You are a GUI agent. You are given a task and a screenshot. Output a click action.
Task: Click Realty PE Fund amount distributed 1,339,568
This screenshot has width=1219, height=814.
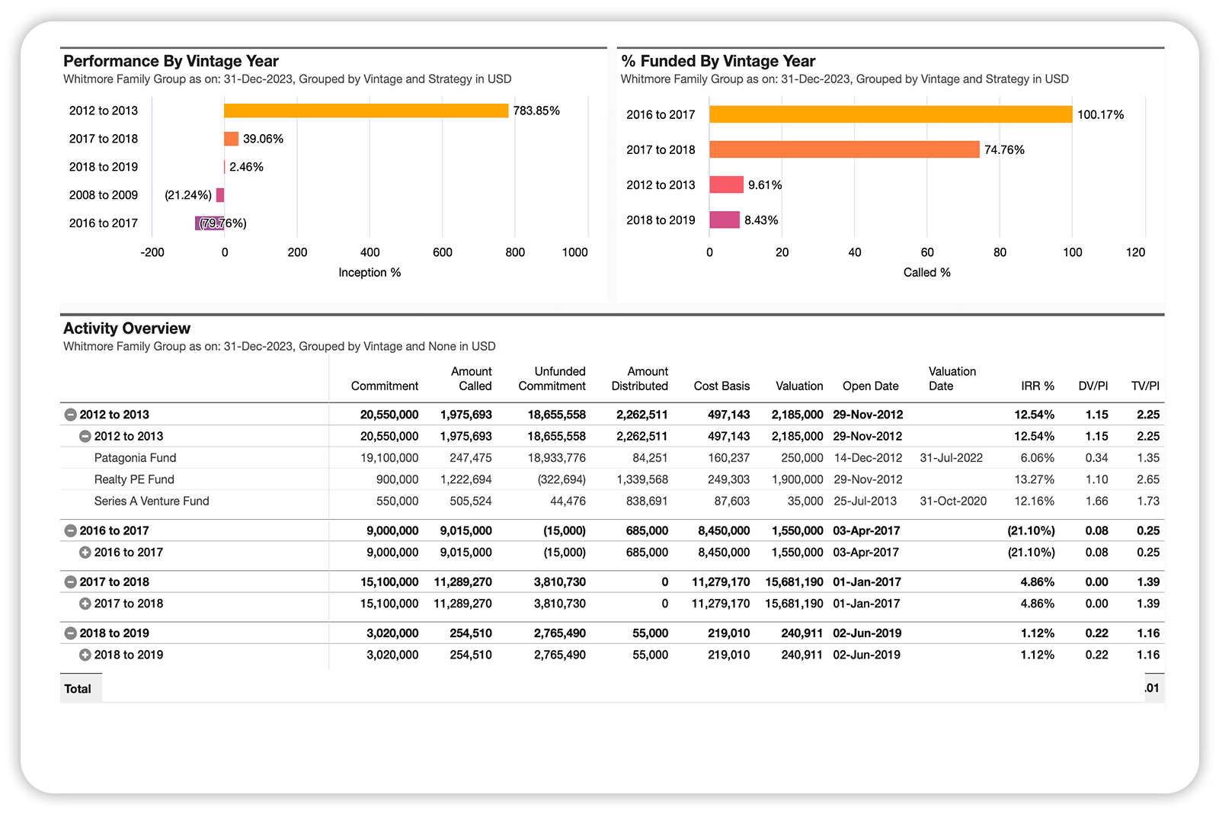tap(642, 479)
